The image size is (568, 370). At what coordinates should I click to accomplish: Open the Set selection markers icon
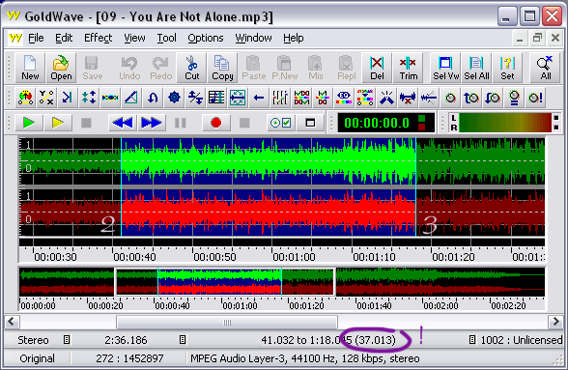coord(507,68)
